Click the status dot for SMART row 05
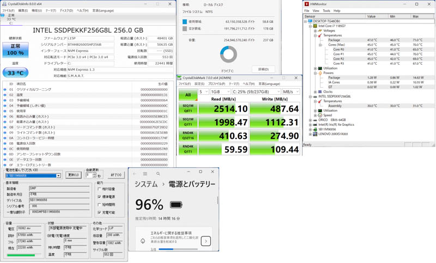The image size is (436, 263). point(5,111)
